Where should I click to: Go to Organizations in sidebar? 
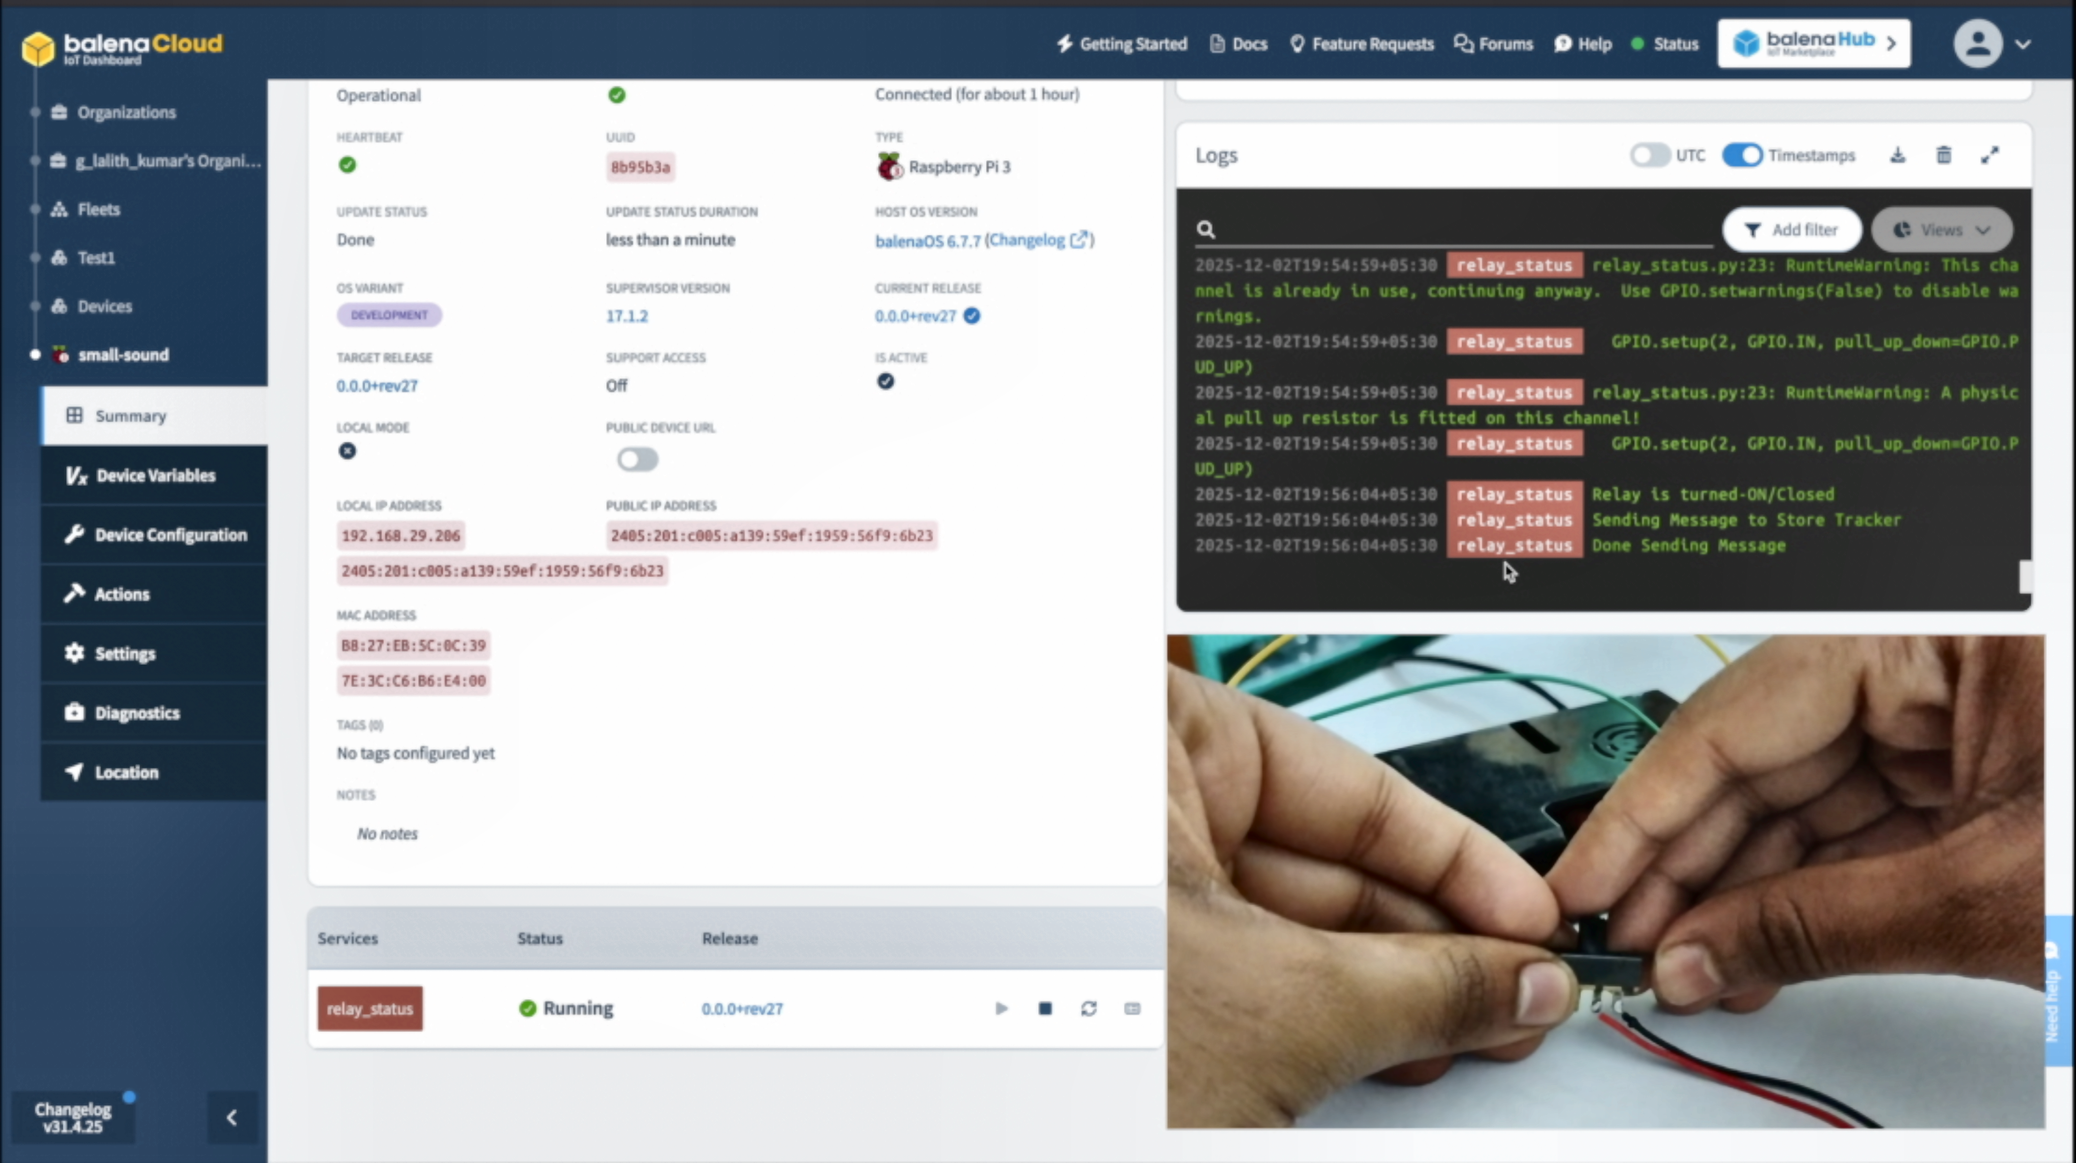tap(114, 112)
